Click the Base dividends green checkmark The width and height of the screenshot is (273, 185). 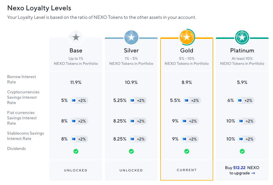[76, 151]
